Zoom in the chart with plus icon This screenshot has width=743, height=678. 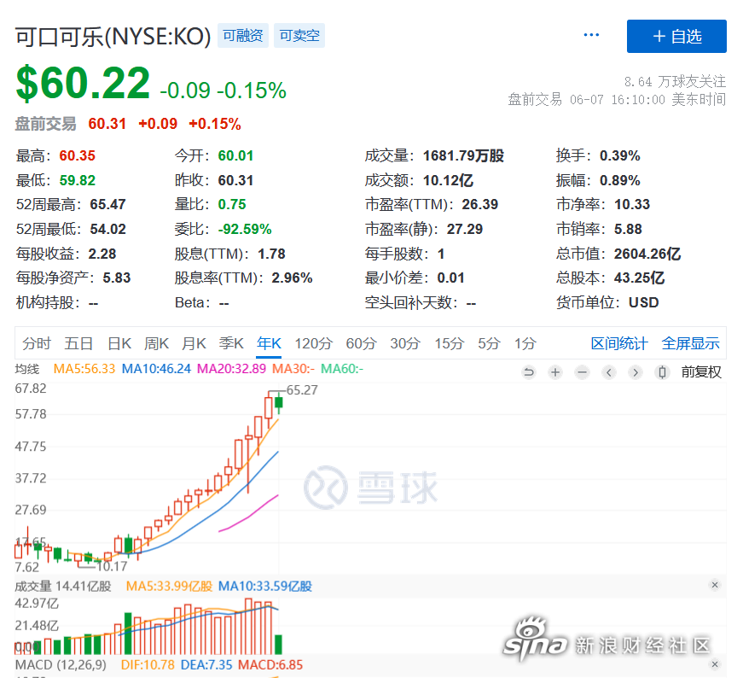[x=555, y=372]
